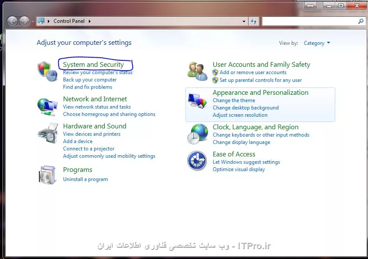The width and height of the screenshot is (368, 259).
Task: Open View devices and printers
Action: 92,134
